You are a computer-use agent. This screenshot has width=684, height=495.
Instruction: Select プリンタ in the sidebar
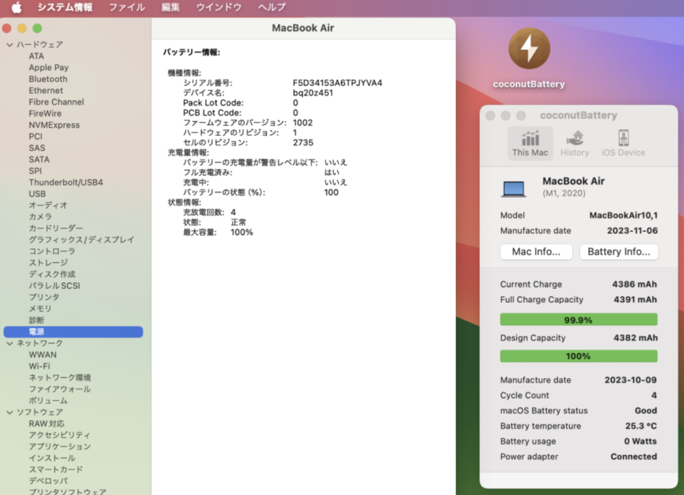(44, 297)
